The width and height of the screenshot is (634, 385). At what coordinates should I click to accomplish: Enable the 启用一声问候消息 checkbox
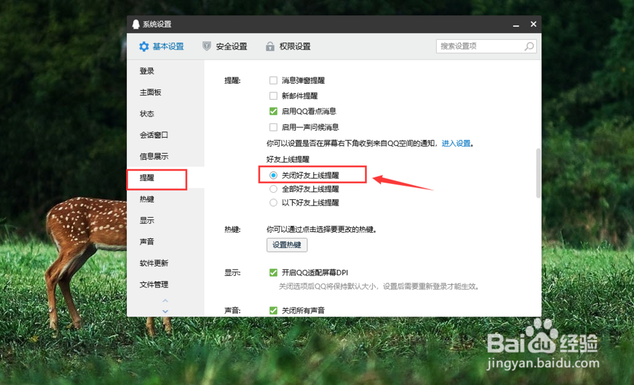click(x=273, y=127)
